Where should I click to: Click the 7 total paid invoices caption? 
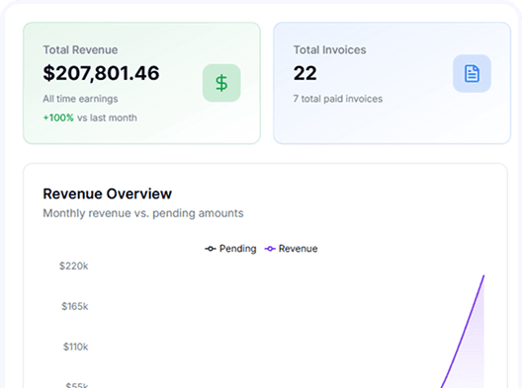click(x=337, y=99)
